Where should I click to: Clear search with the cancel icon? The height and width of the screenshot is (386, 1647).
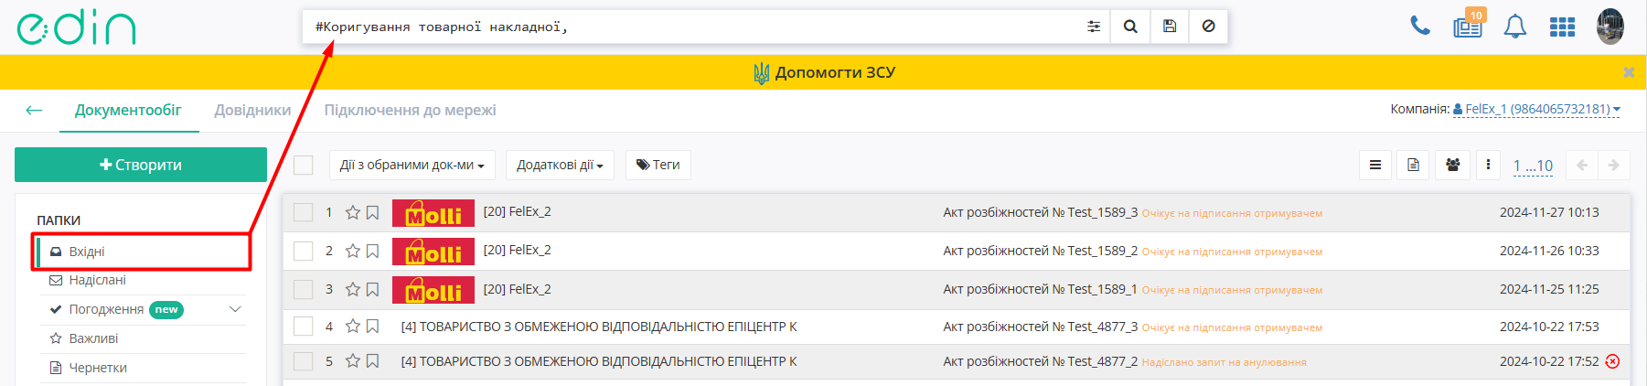point(1208,27)
